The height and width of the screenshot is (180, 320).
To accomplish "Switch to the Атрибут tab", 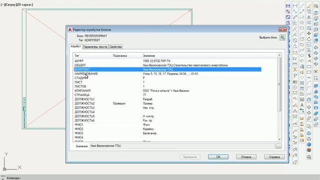I will 75,46.
